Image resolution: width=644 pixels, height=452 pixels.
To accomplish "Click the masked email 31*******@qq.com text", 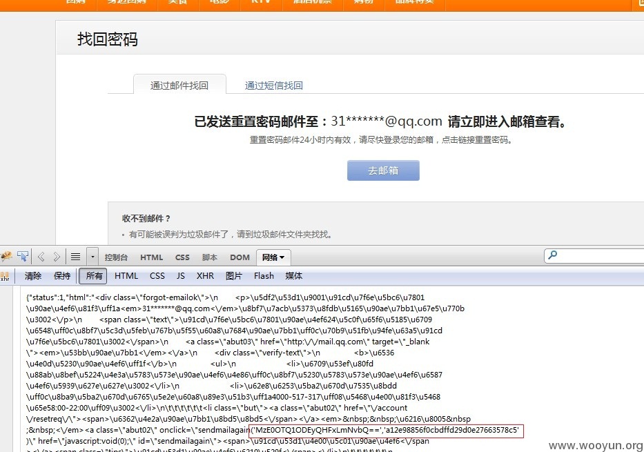I will pos(386,121).
